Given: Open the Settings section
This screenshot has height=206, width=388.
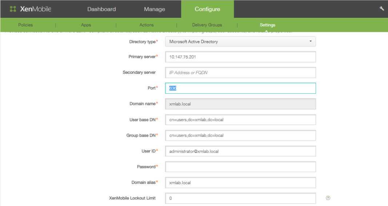Looking at the screenshot, I should 267,25.
